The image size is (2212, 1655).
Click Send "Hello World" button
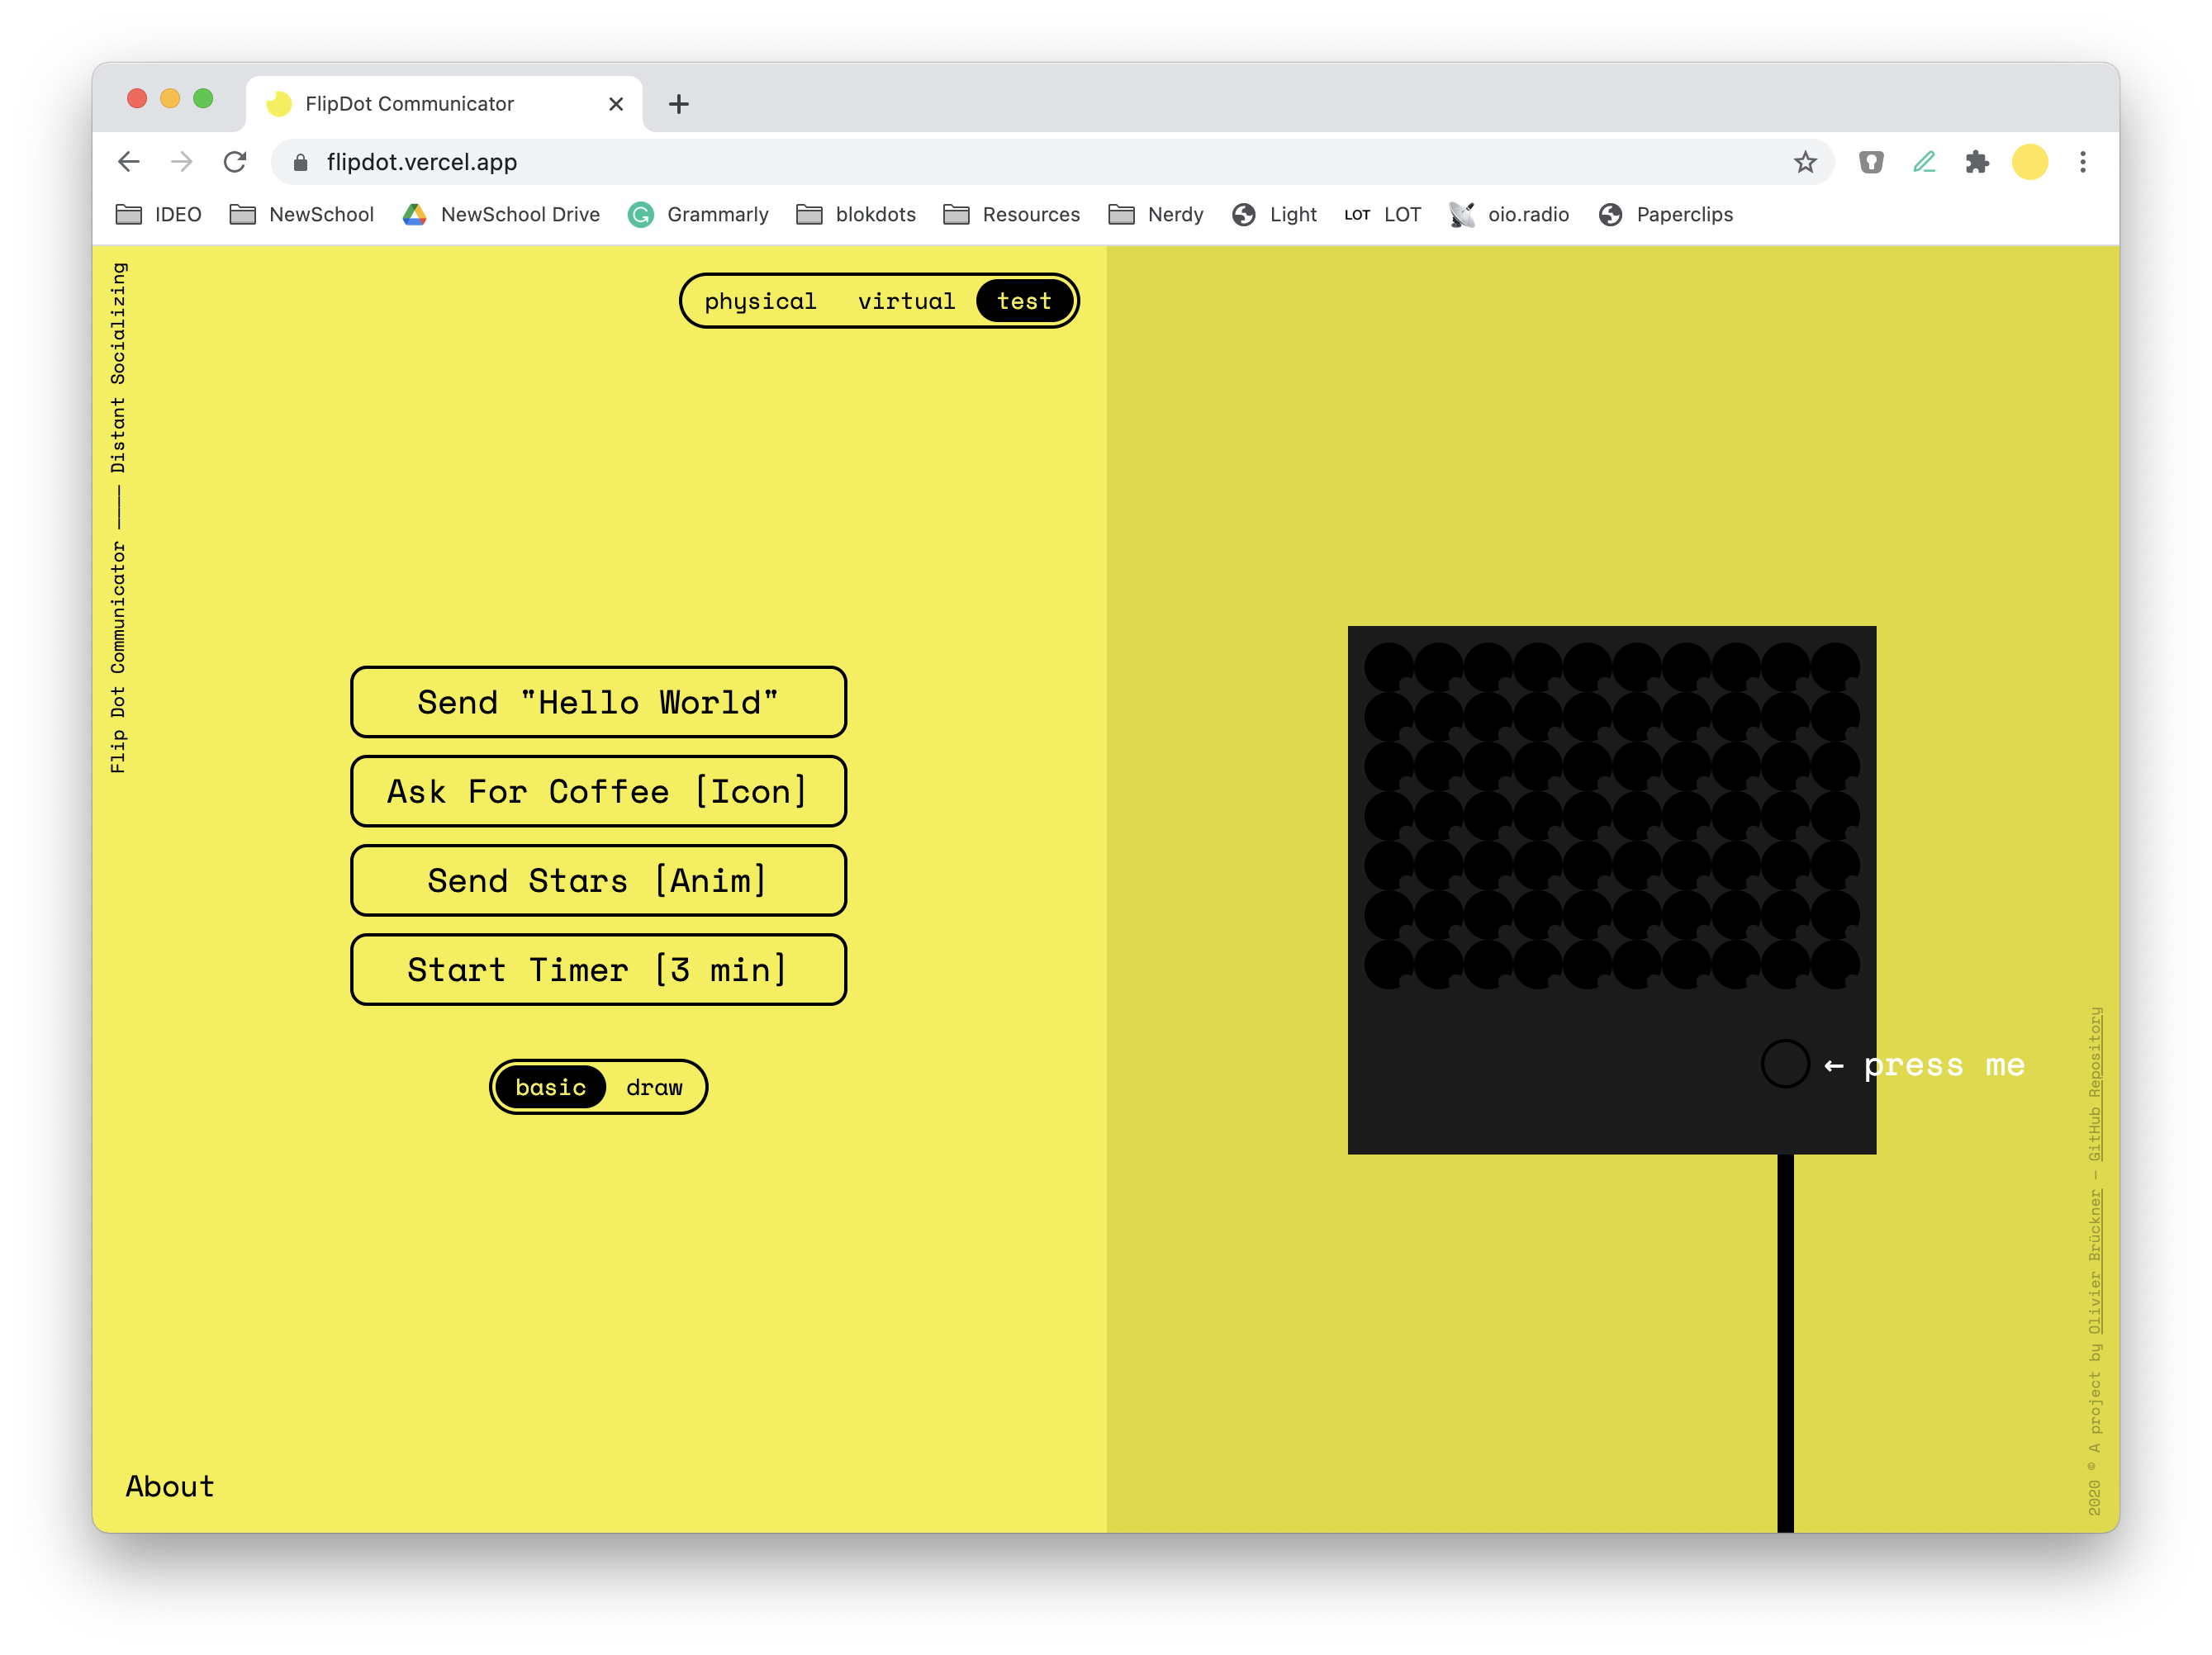(x=598, y=702)
